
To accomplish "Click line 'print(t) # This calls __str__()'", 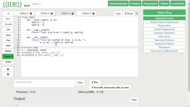I will [x=41, y=53].
